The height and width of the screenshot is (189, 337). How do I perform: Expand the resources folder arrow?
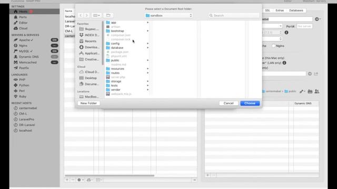pyautogui.click(x=147, y=69)
